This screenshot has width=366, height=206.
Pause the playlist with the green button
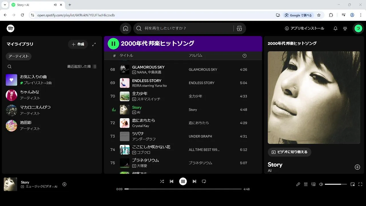point(113,43)
